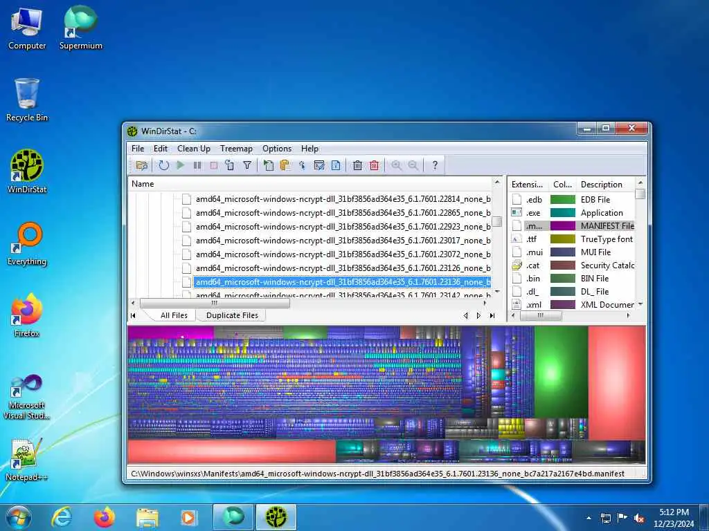Open the Help menu
Viewport: 709px width, 531px height.
coord(309,149)
